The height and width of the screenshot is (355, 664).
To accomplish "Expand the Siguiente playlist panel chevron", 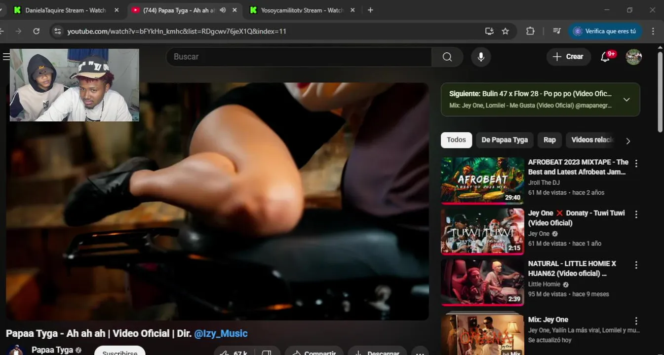I will 626,100.
